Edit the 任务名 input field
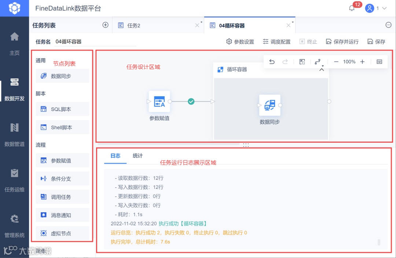This screenshot has height=258, width=396. click(95, 42)
